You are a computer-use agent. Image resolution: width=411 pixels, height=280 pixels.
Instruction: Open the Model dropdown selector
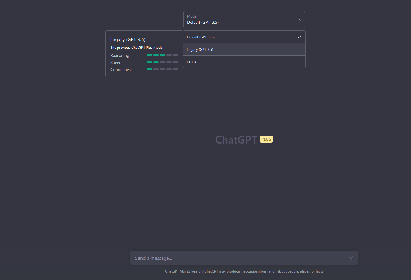click(244, 20)
